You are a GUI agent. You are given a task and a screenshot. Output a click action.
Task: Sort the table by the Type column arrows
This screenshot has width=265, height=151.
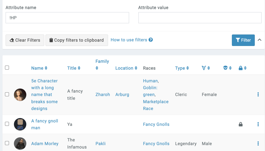tap(188, 68)
